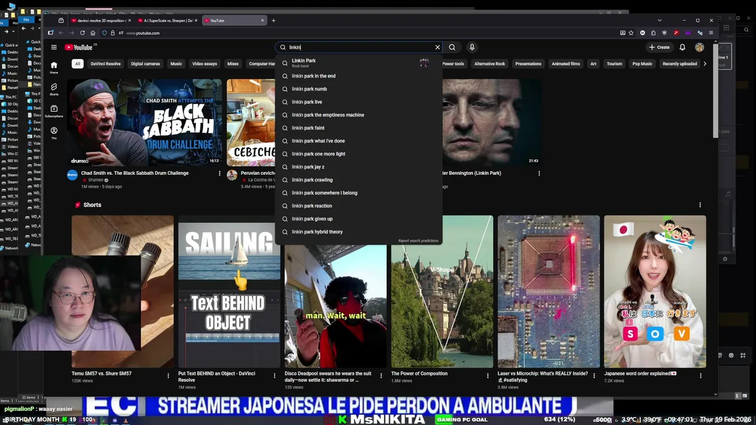This screenshot has height=425, width=756.
Task: Choose suggestion linkin park numb
Action: [359, 89]
